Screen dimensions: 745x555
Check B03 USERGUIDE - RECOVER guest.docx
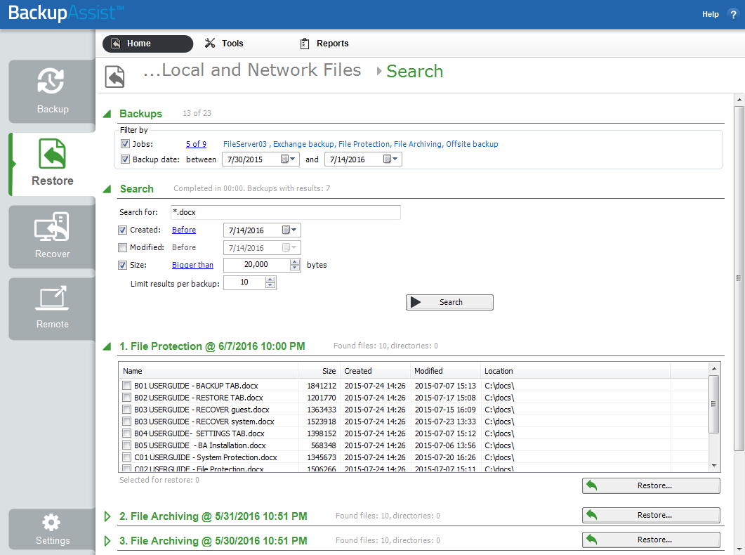[x=127, y=409]
